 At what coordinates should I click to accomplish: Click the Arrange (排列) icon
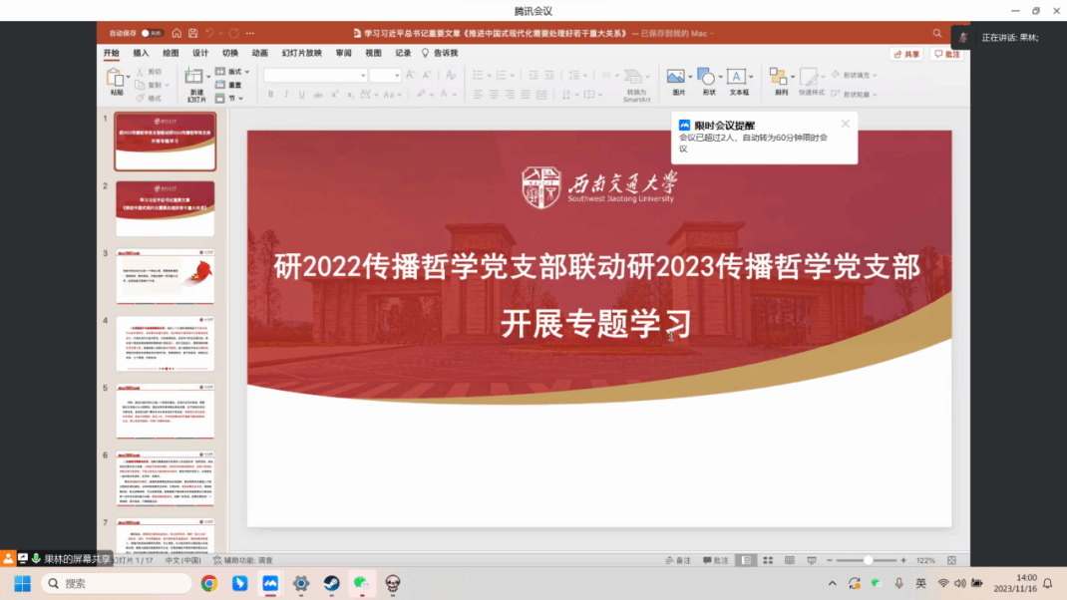[x=780, y=78]
